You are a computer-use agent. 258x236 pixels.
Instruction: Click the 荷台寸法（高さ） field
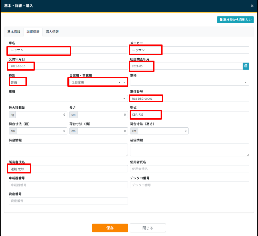163,131
